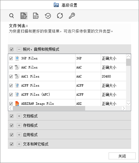139x163 pixels.
Task: Toggle the AAC1 Files checkbox
Action: [11, 76]
